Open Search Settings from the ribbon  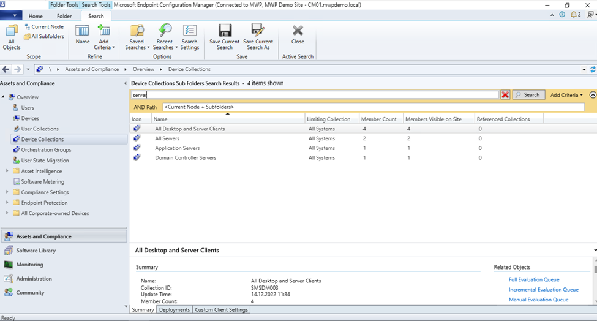190,37
